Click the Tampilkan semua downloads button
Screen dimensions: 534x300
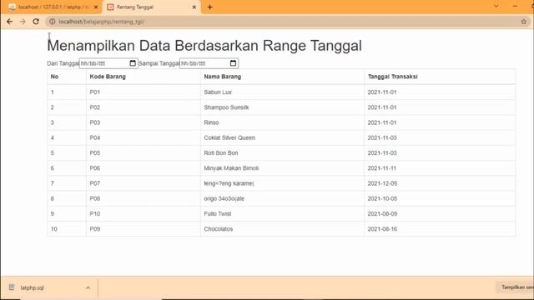(515, 287)
